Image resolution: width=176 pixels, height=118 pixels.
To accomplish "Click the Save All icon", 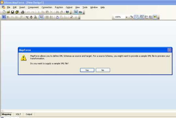I will 17,12.
